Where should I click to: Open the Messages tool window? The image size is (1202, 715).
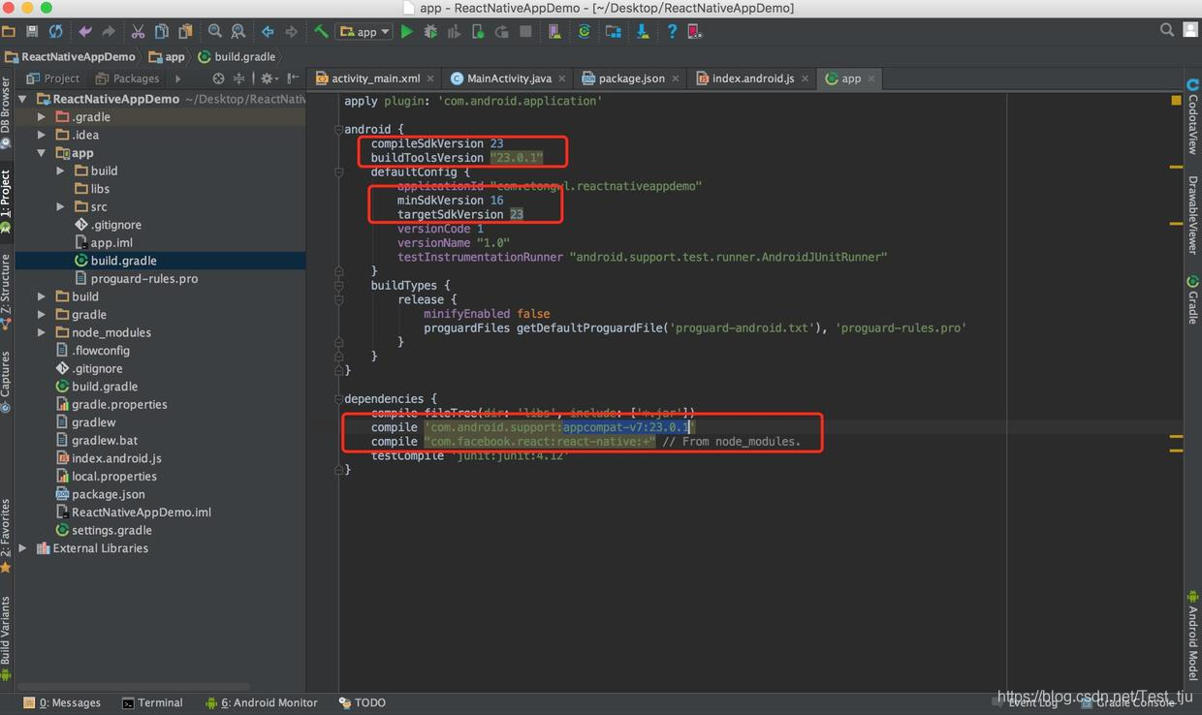point(62,702)
